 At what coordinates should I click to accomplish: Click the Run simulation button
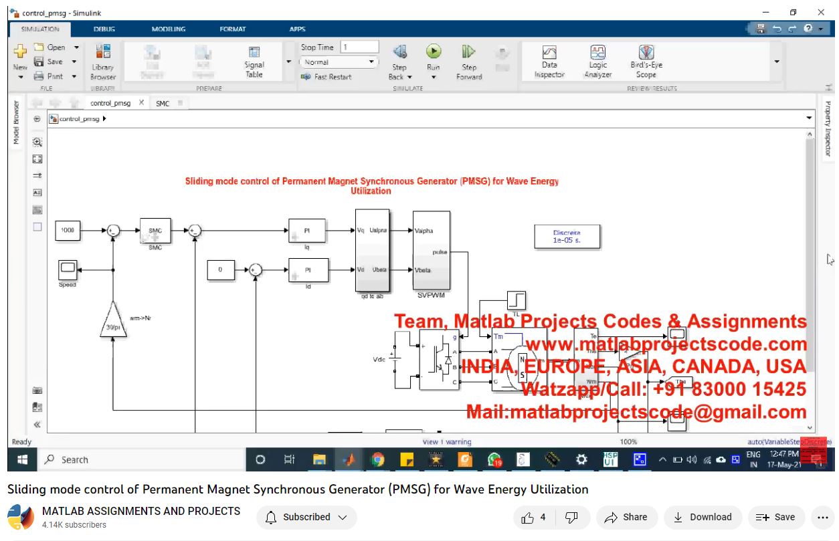click(434, 52)
